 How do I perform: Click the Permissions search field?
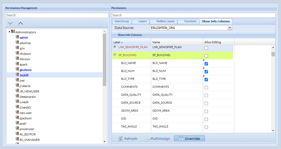pos(193,15)
